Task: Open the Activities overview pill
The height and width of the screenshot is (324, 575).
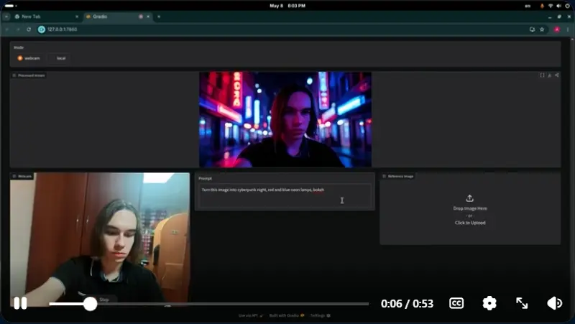Action: point(10,6)
